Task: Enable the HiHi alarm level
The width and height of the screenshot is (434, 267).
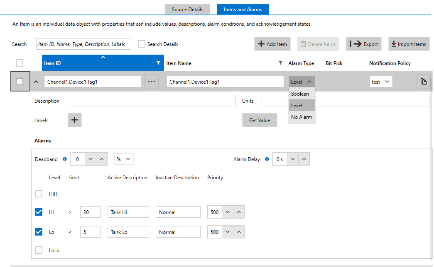Action: click(x=39, y=194)
